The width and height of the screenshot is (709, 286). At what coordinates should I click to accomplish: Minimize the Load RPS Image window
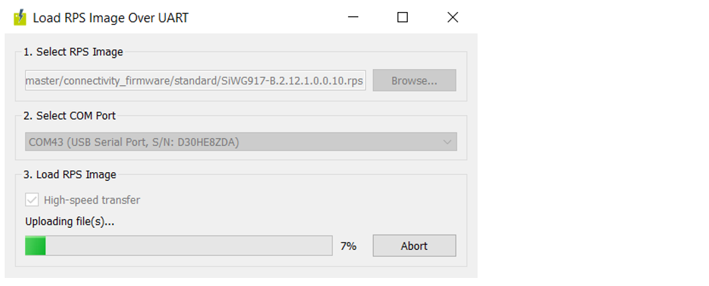pyautogui.click(x=353, y=17)
